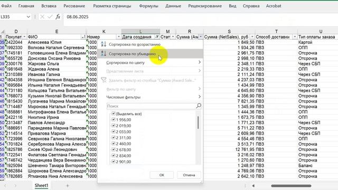Open the Разметка страницы tab
The width and height of the screenshot is (338, 190).
click(112, 6)
